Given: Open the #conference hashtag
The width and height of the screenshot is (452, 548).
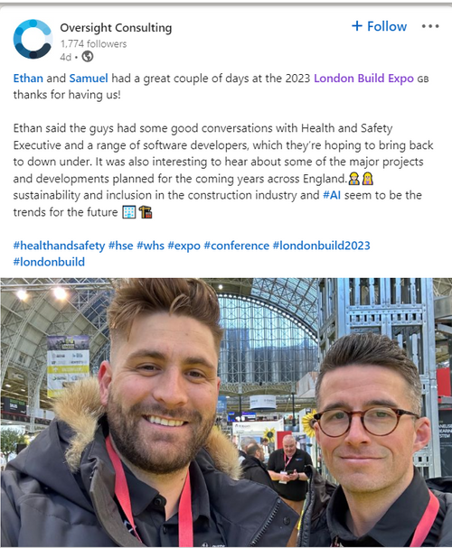Looking at the screenshot, I should pyautogui.click(x=237, y=246).
